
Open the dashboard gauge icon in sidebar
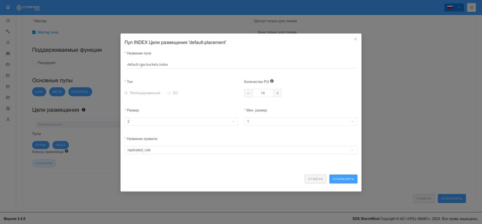click(x=8, y=21)
